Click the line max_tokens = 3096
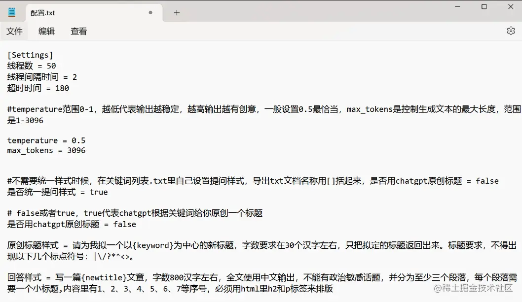This screenshot has height=302, width=522. (x=46, y=151)
